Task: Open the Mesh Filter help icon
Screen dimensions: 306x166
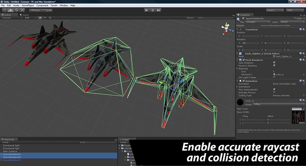Action: (300, 53)
